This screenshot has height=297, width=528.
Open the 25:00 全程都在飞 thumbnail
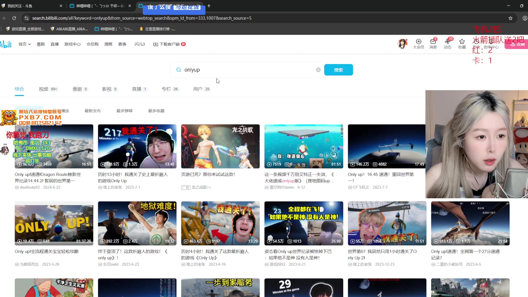tap(304, 223)
